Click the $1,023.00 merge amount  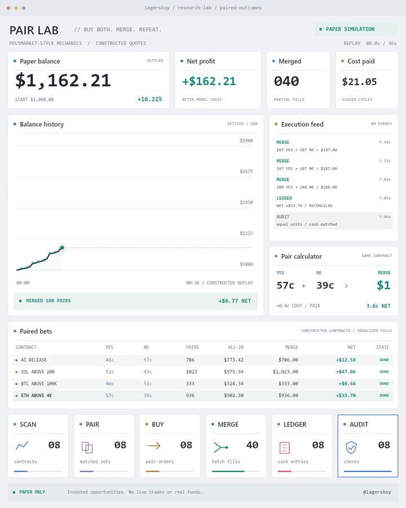pos(285,372)
